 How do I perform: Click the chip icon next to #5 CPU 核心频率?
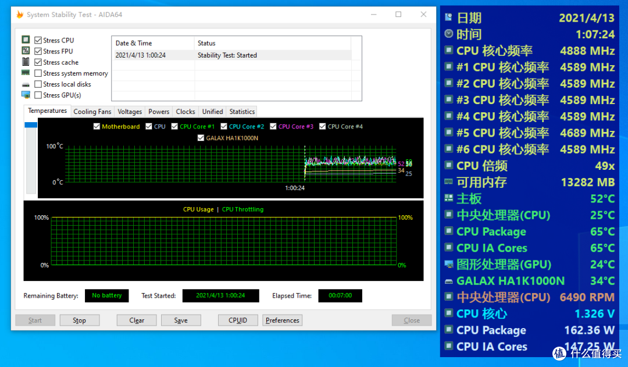pos(448,132)
